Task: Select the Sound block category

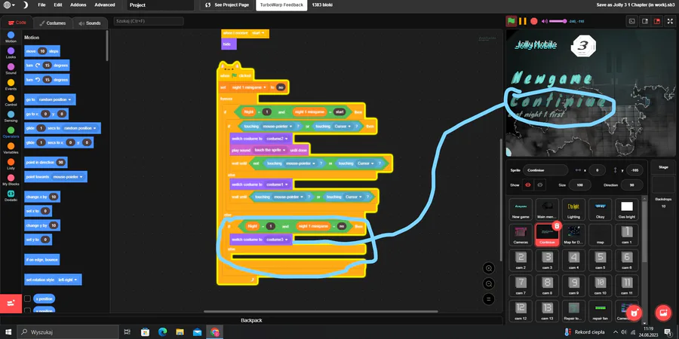Action: coord(11,69)
